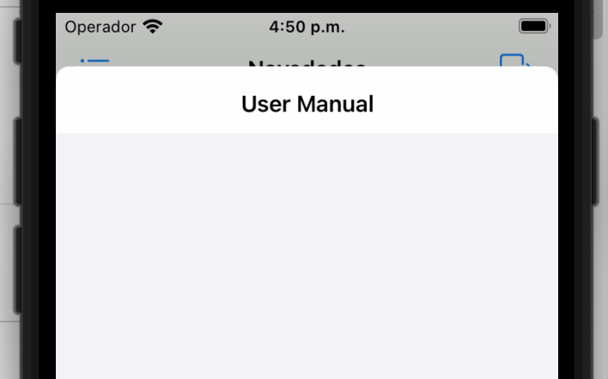608x379 pixels.
Task: Click the Wi-Fi signal icon in status bar
Action: (152, 27)
